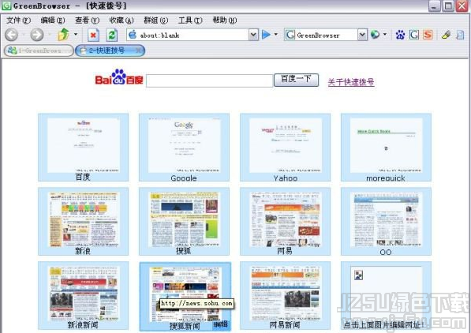The image size is (471, 333).
Task: Click the address bar page icon
Action: coord(133,35)
